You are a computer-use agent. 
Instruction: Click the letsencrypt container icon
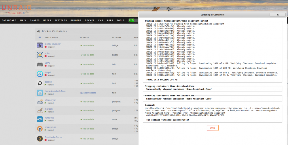[40, 102]
